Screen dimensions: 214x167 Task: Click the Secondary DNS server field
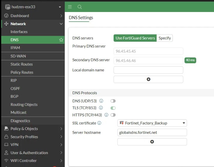(148, 61)
